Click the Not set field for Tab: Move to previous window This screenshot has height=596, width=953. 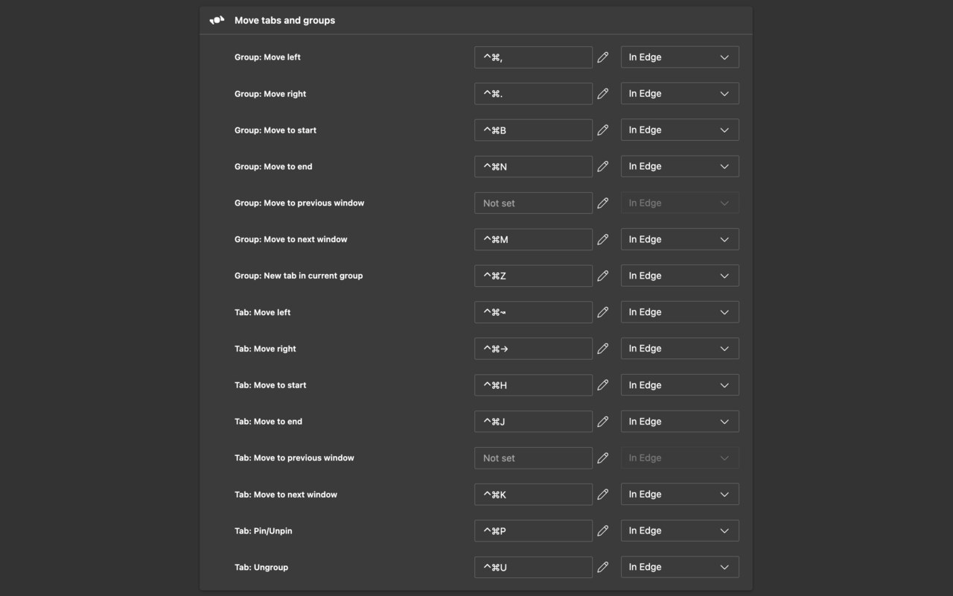click(x=533, y=458)
